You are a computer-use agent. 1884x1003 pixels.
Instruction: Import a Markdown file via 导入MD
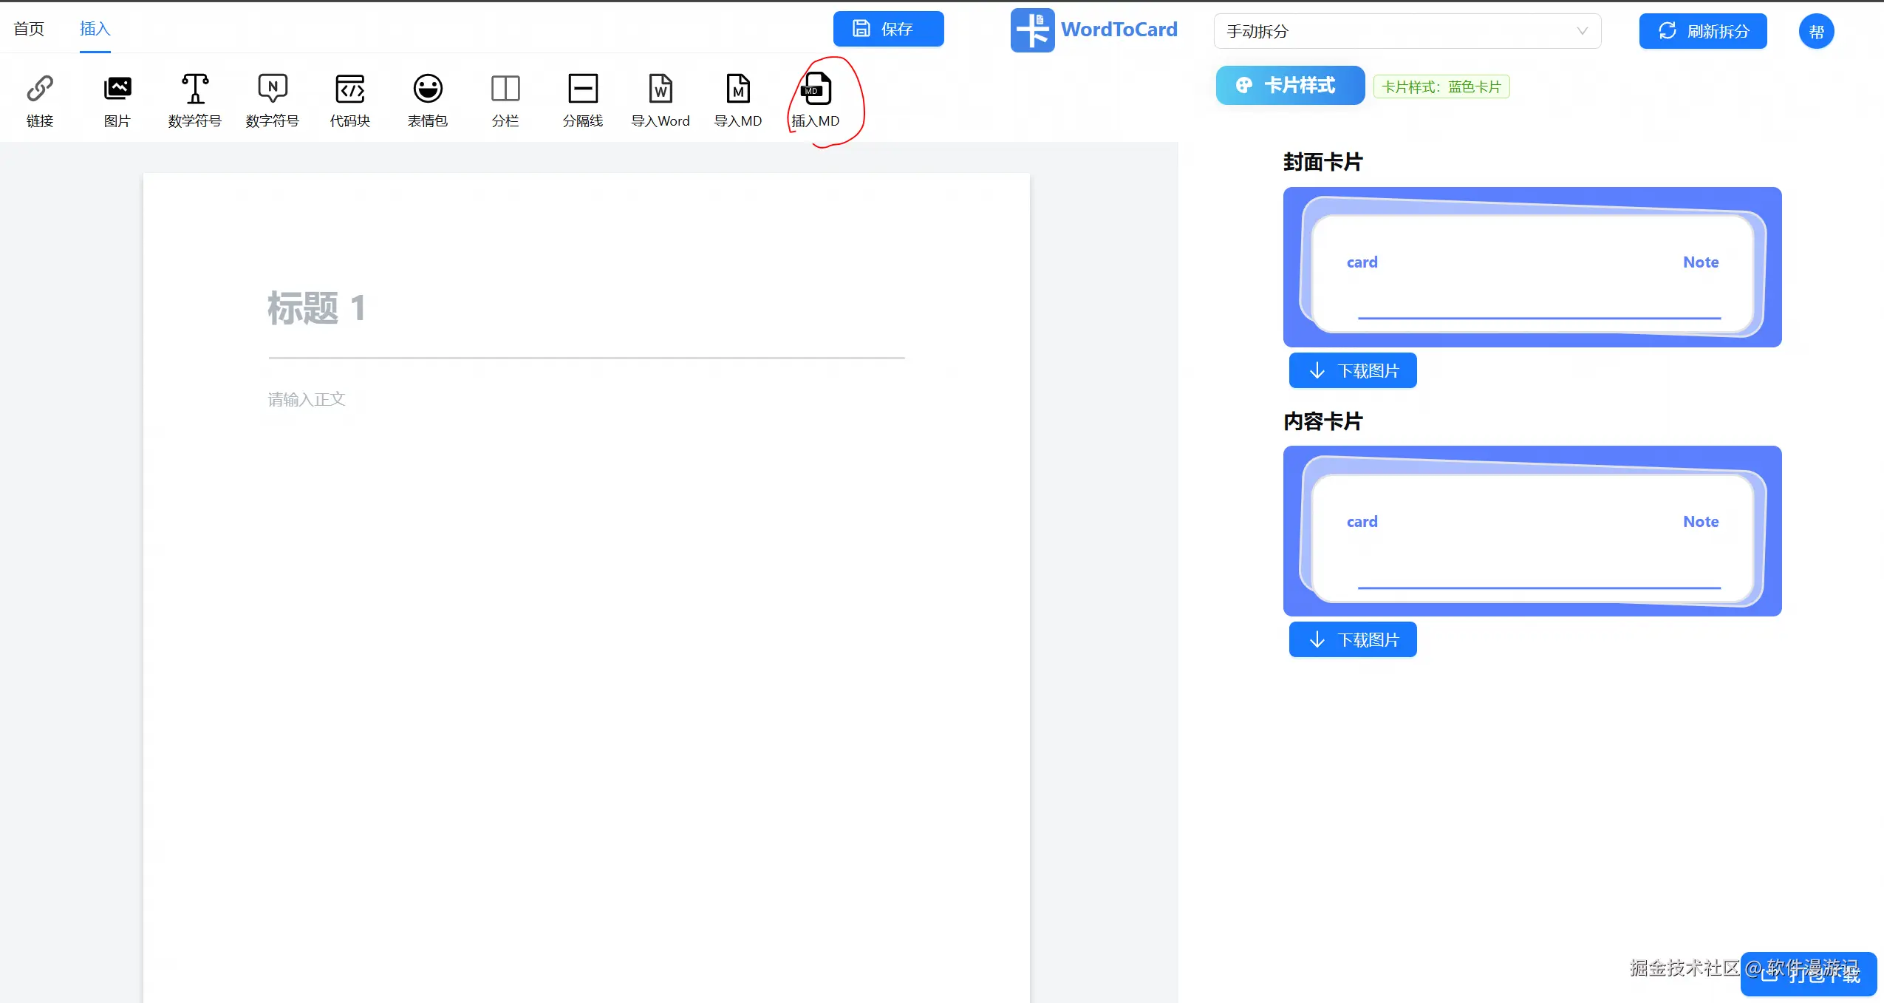[x=737, y=98]
